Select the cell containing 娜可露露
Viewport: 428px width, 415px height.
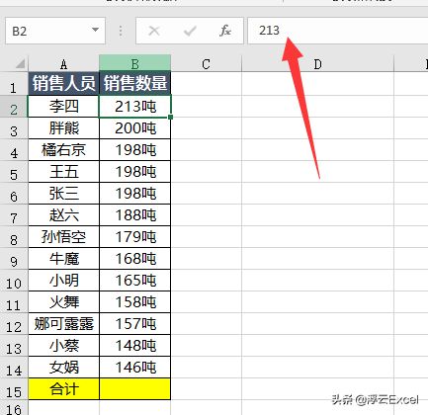pyautogui.click(x=63, y=324)
